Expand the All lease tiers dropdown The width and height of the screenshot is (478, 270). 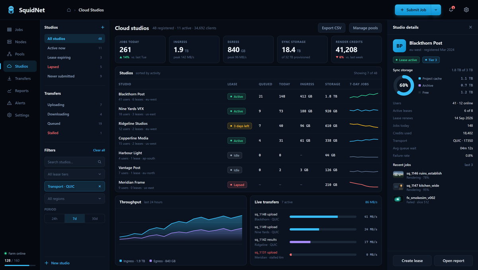point(74,174)
